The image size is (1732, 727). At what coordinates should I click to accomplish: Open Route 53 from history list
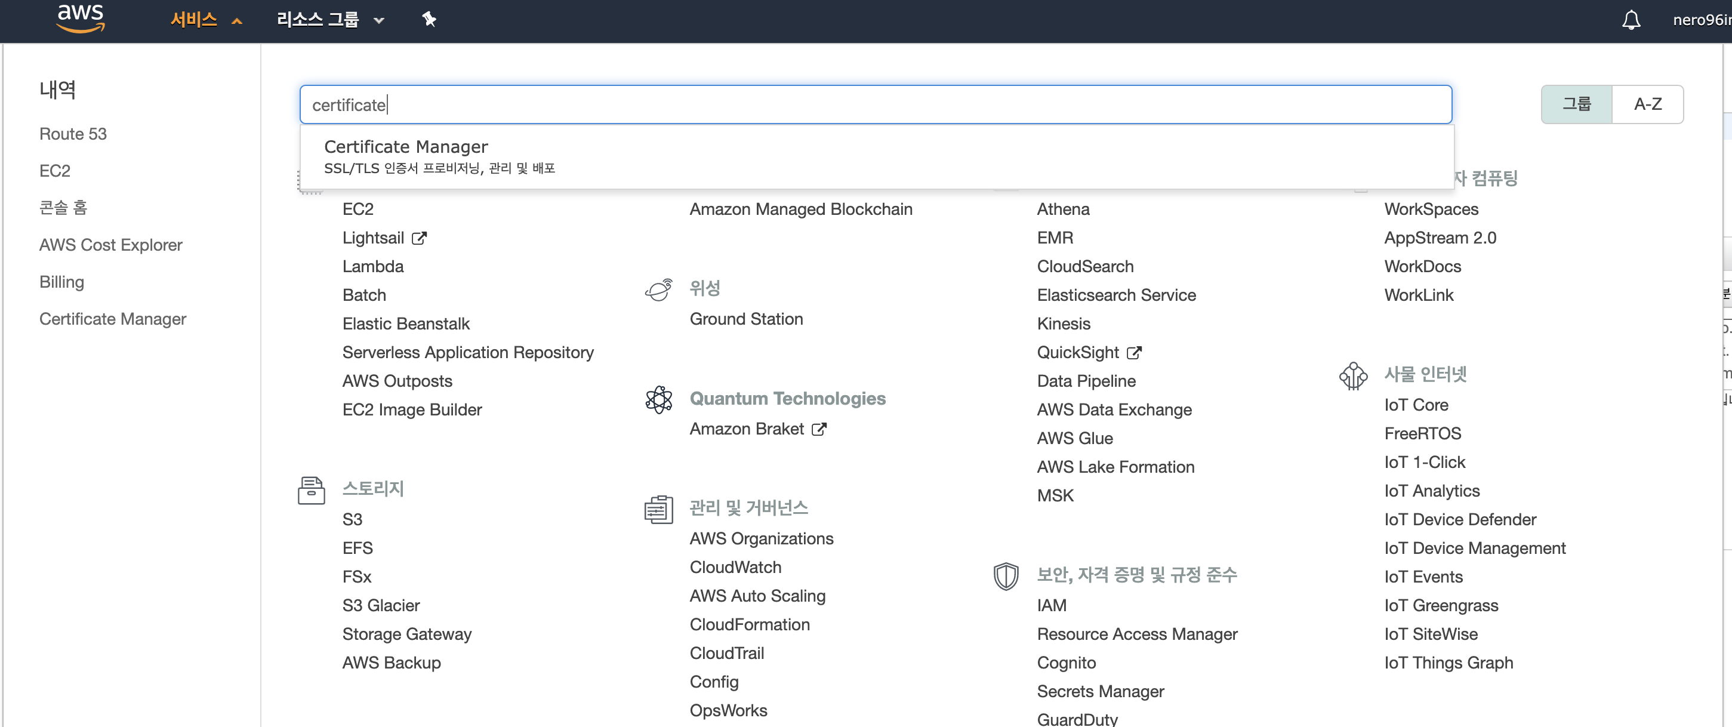[x=73, y=134]
